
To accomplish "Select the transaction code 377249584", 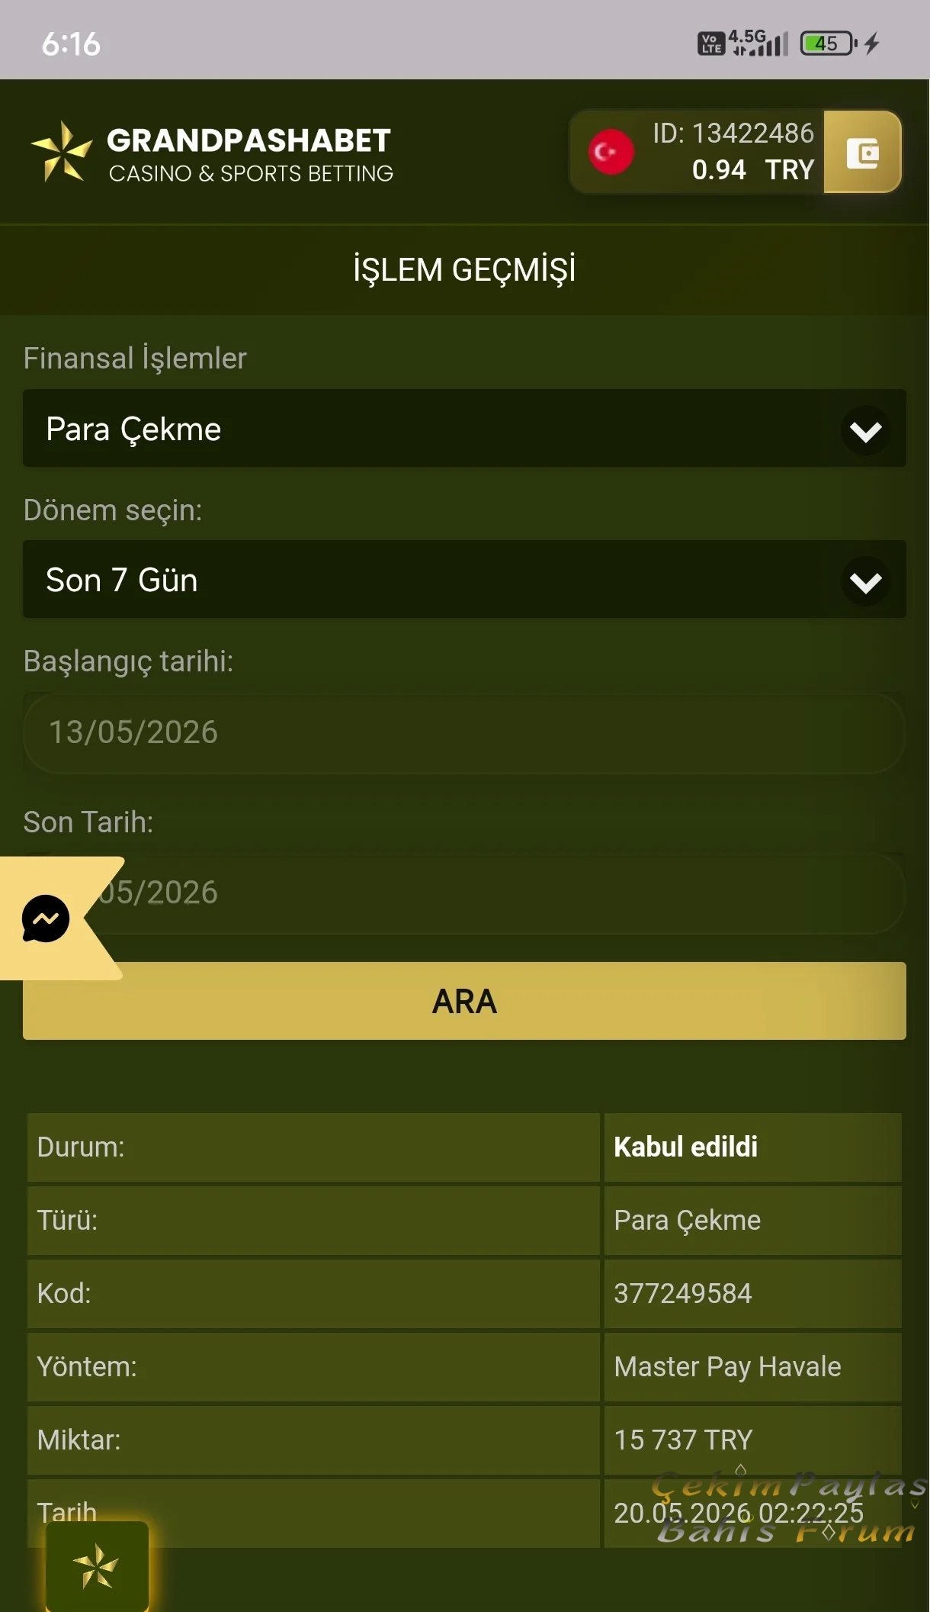I will [x=683, y=1293].
